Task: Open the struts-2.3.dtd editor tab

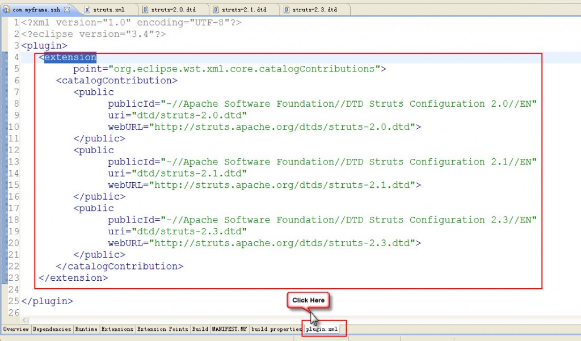Action: coord(314,10)
